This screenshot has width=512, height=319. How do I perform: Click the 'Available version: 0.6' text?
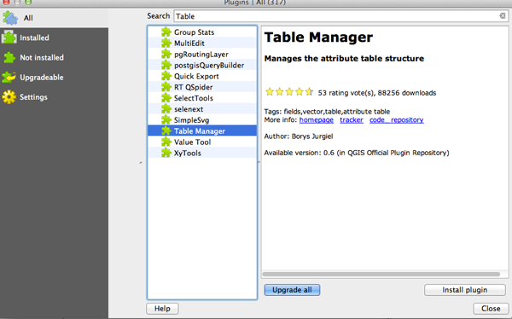(x=300, y=153)
